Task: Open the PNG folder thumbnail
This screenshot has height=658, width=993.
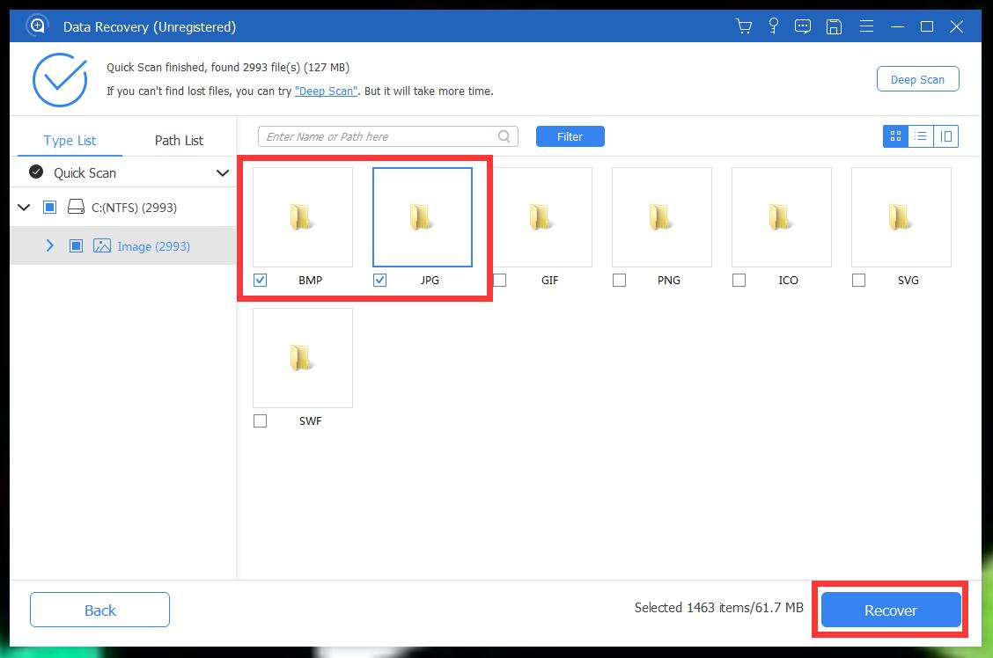Action: [662, 217]
